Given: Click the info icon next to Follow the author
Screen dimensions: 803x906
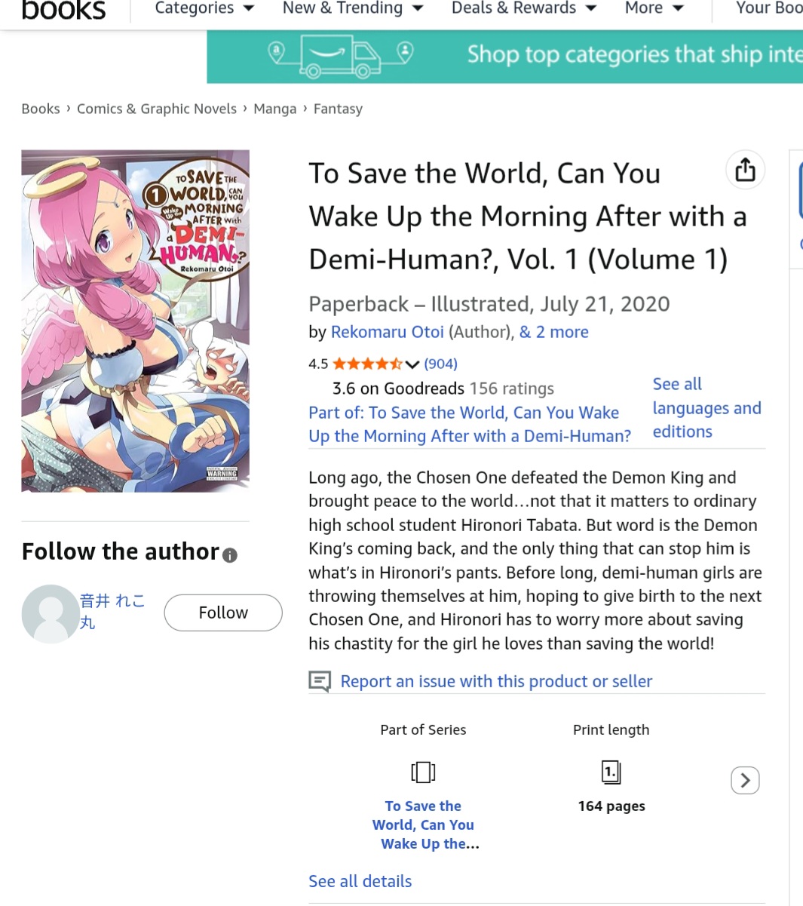Looking at the screenshot, I should 230,555.
